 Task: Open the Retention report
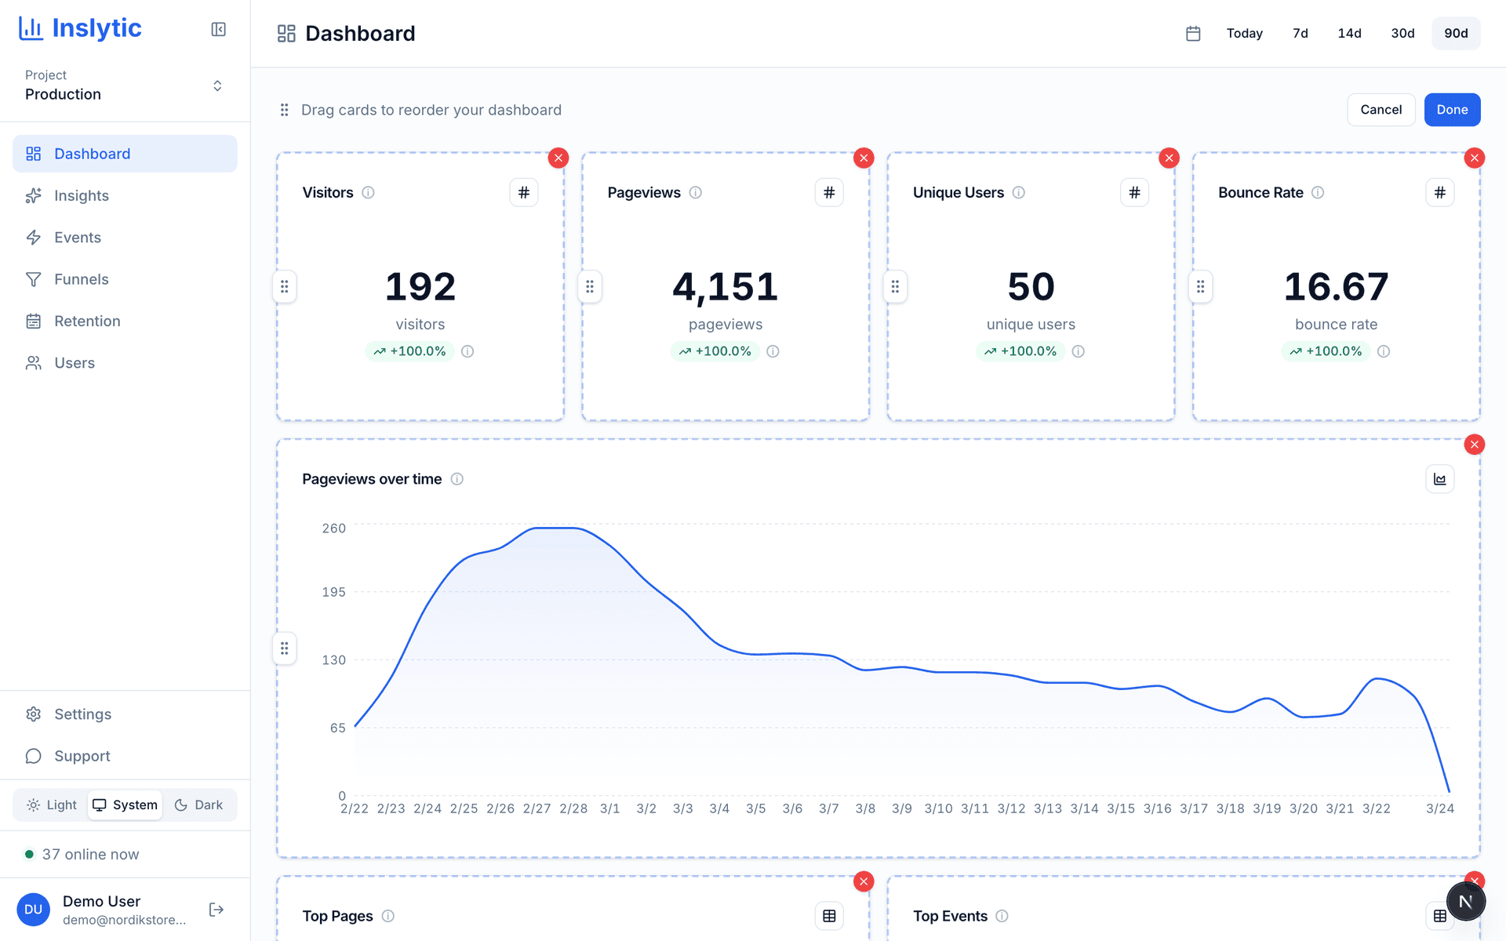(86, 321)
